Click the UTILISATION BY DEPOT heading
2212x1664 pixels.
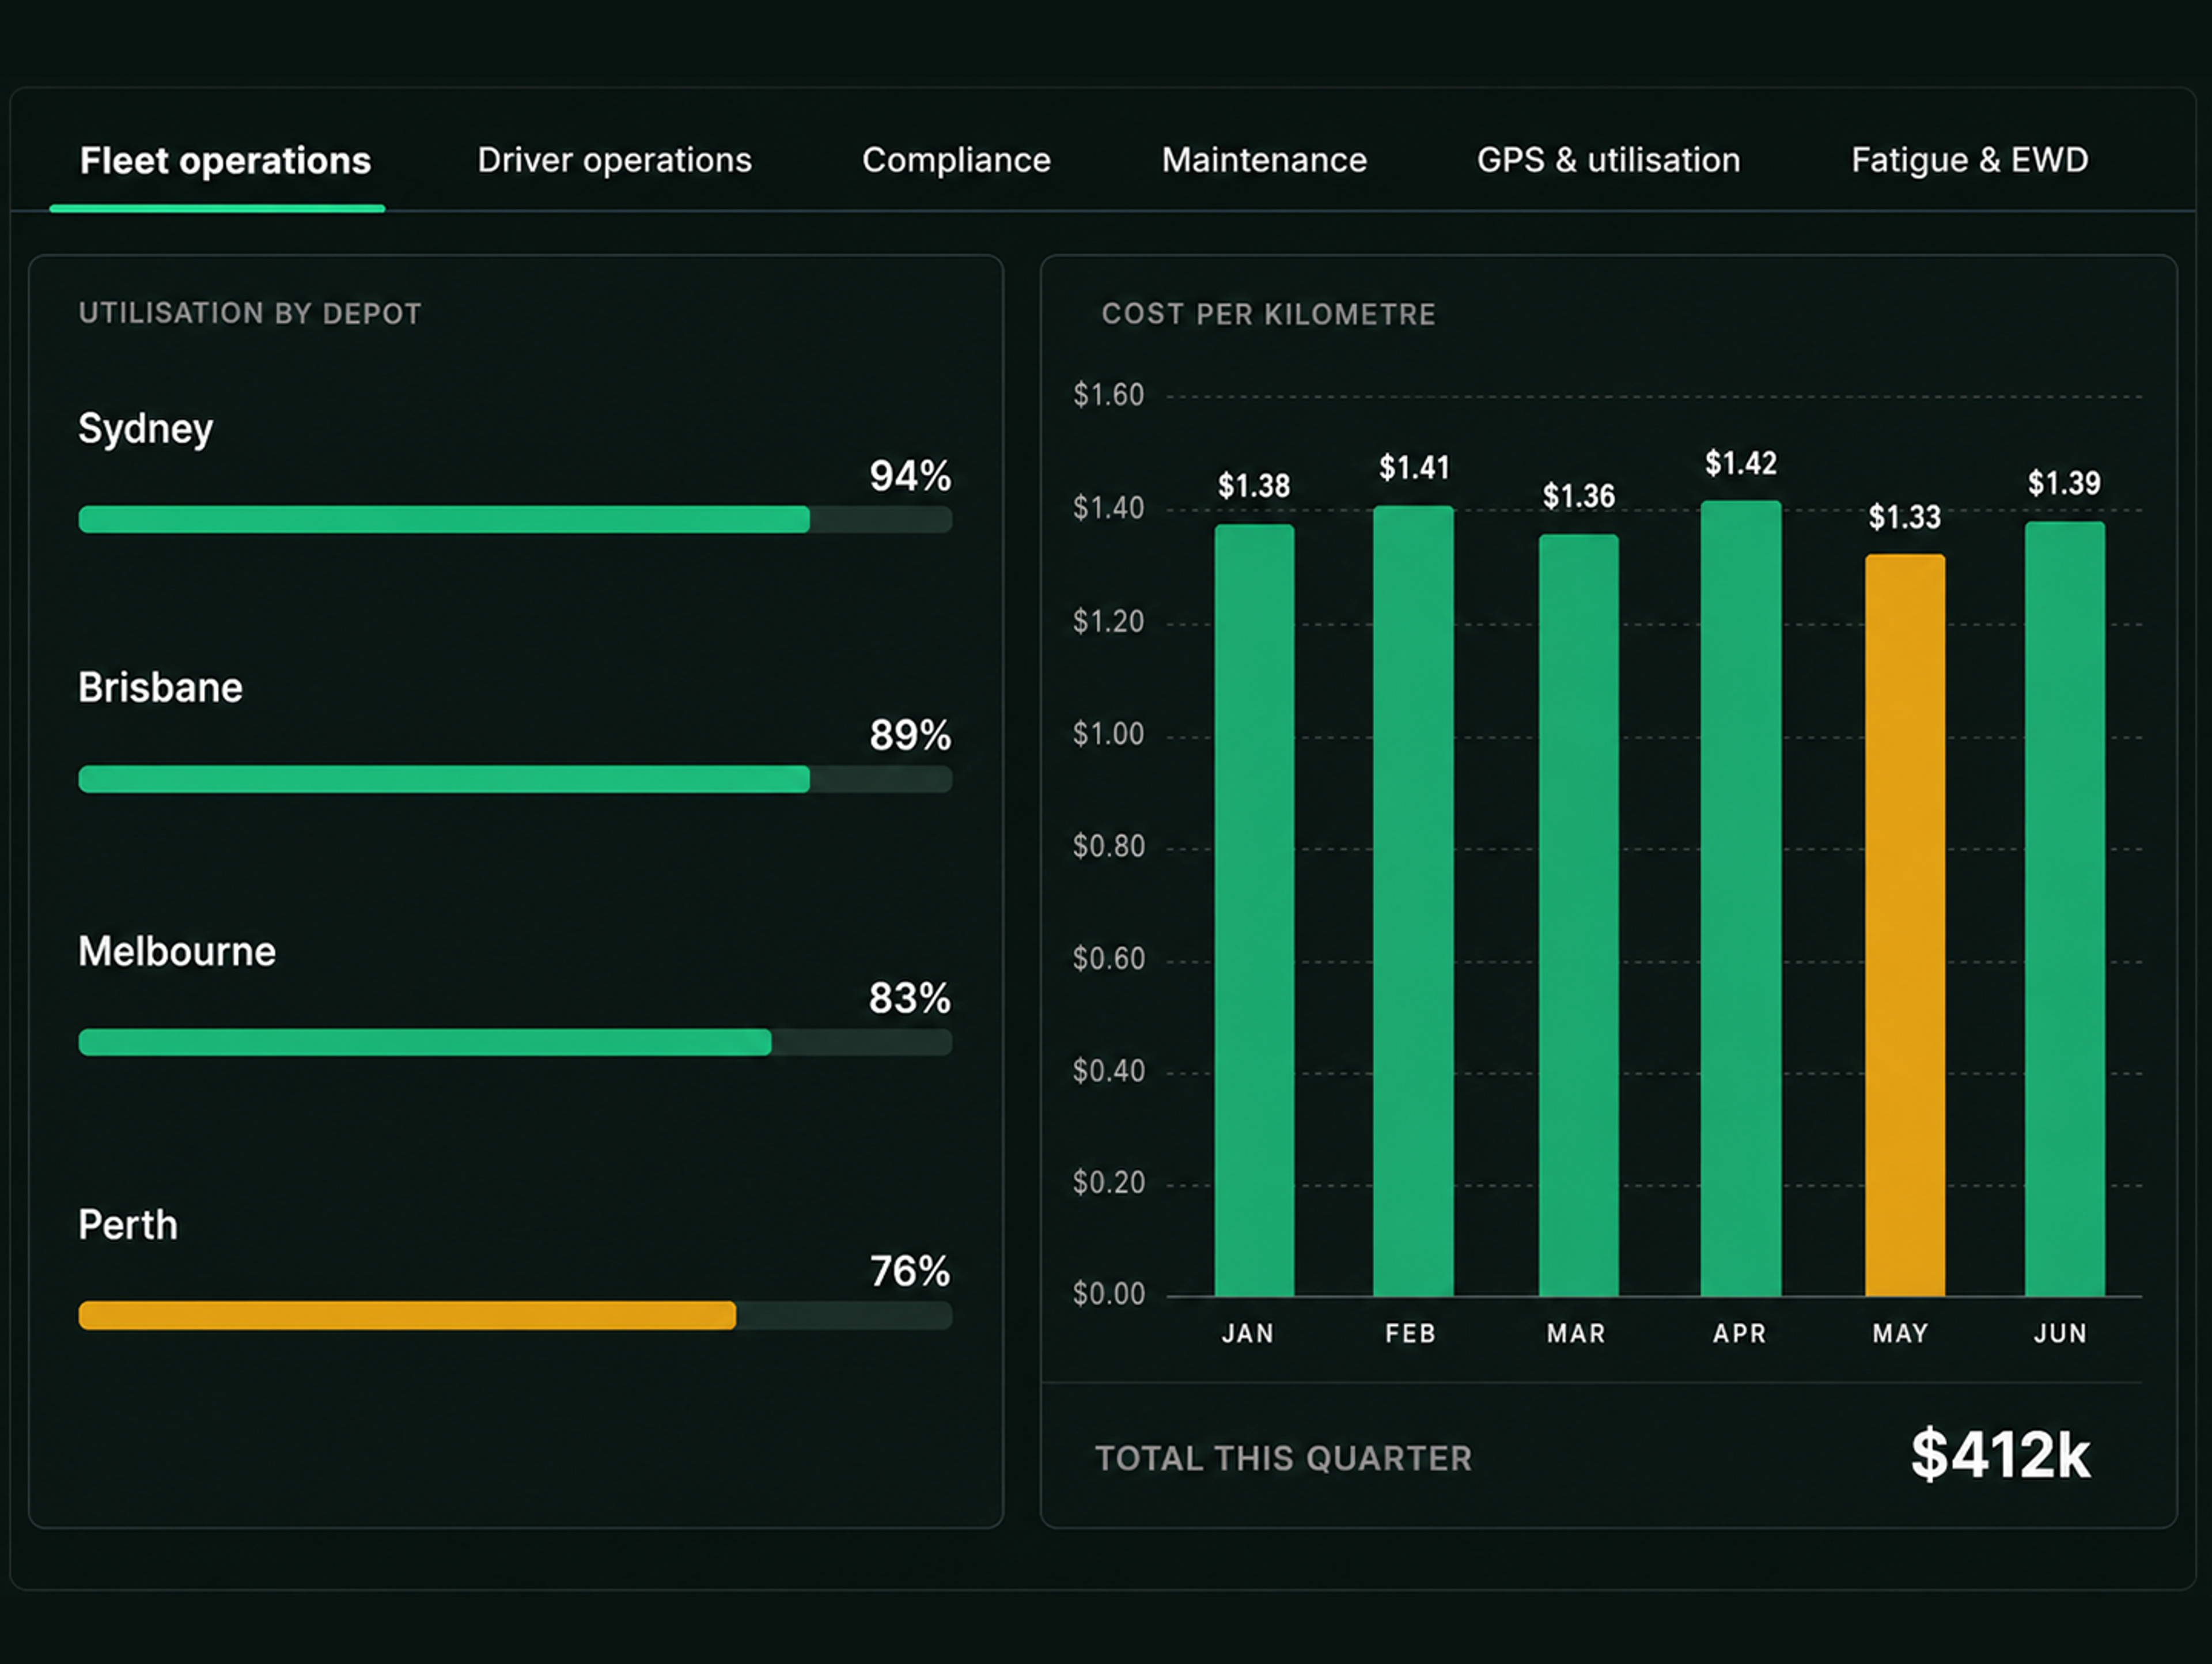[250, 313]
